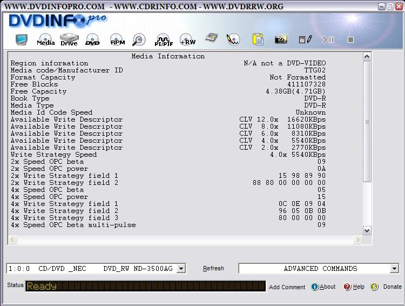405x306 pixels.
Task: Open the +RW disc tool
Action: pyautogui.click(x=187, y=39)
